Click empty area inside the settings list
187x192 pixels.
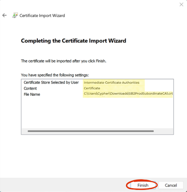97,113
